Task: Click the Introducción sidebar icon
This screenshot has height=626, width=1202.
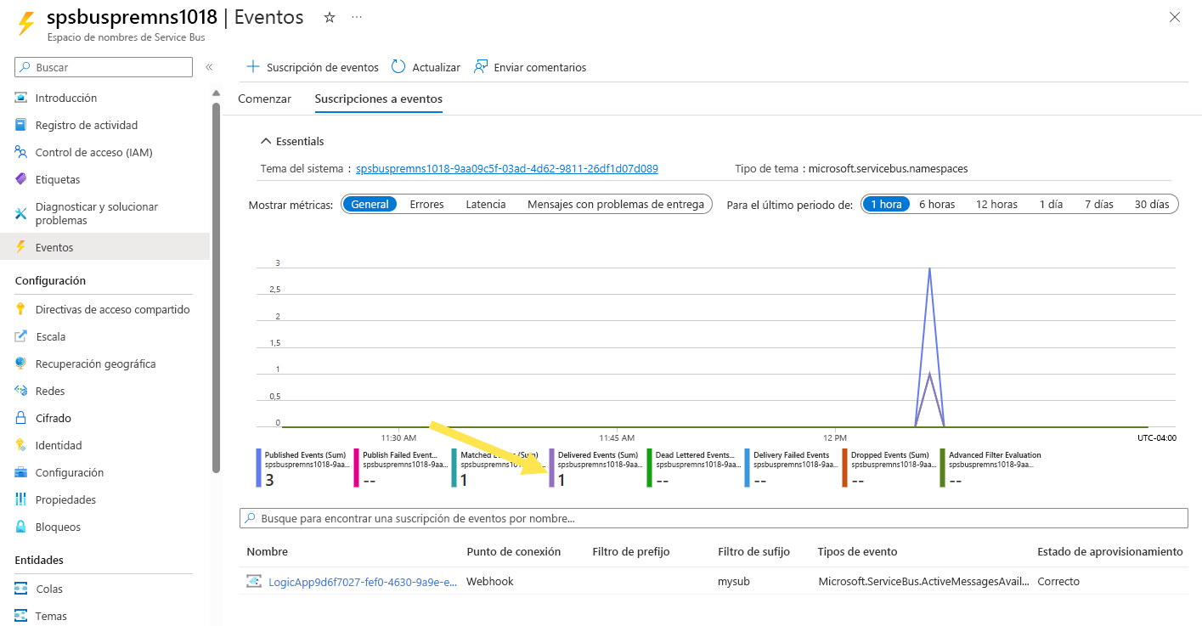Action: coord(21,98)
